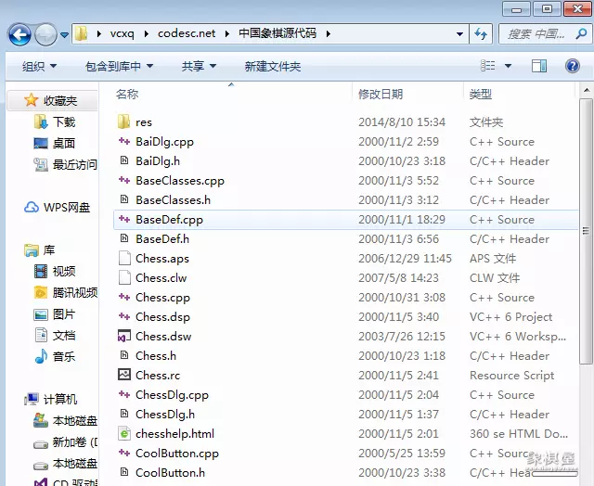The width and height of the screenshot is (594, 486).
Task: Open the view options dropdown arrow
Action: [507, 67]
